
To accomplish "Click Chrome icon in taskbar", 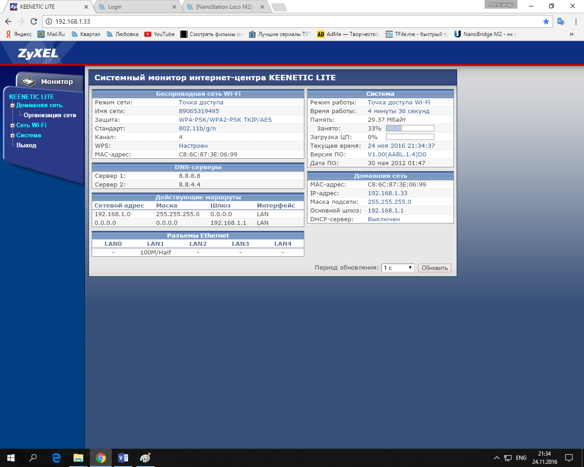I will (101, 458).
